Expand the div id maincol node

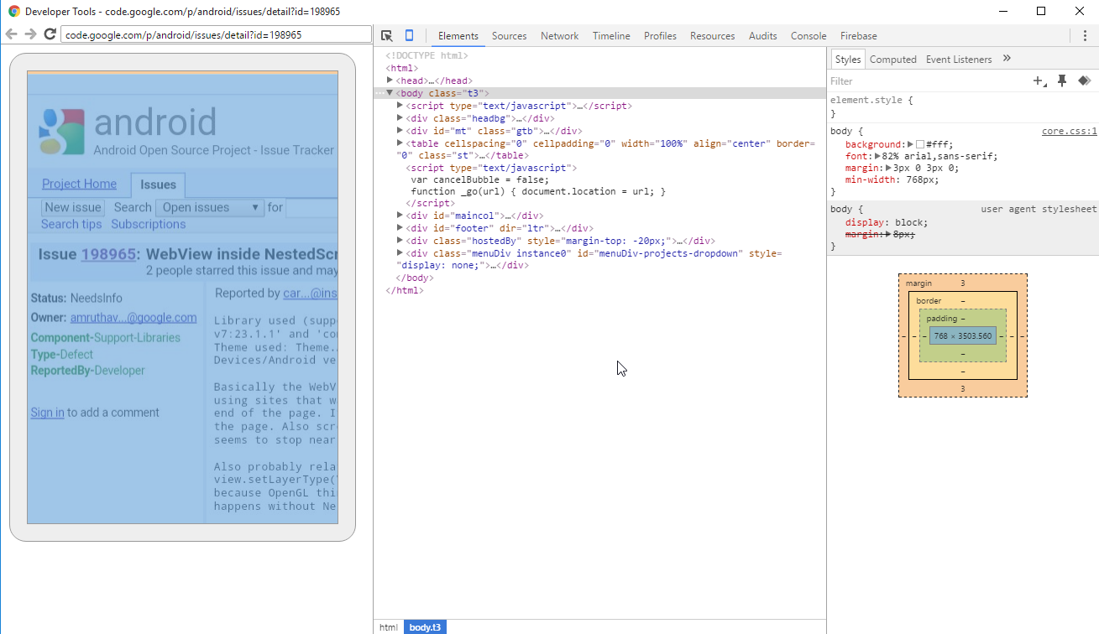[400, 216]
